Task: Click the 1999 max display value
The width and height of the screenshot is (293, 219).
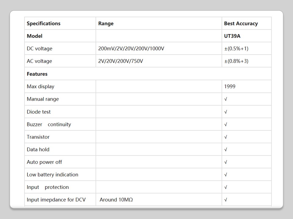Action: (230, 86)
